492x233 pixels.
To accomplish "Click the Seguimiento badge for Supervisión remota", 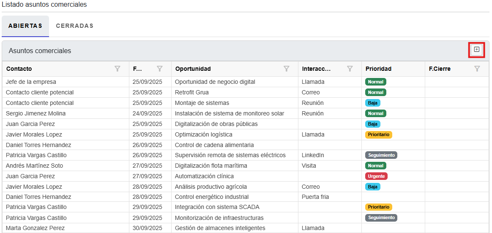I will tap(381, 155).
